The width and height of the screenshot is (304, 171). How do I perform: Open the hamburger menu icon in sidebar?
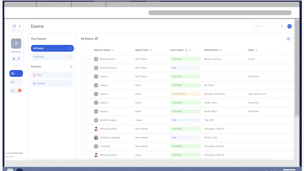tap(20, 26)
